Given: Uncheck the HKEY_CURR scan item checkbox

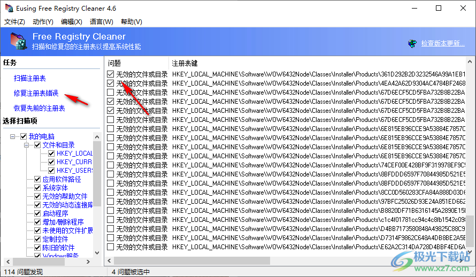Looking at the screenshot, I should click(x=51, y=162).
